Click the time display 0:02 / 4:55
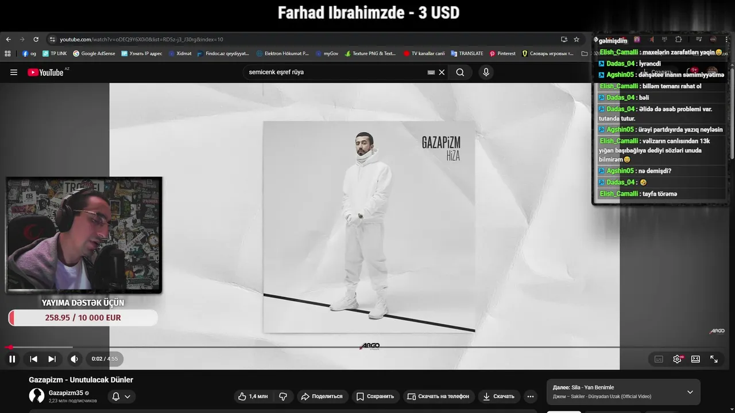The image size is (735, 413). (105, 359)
